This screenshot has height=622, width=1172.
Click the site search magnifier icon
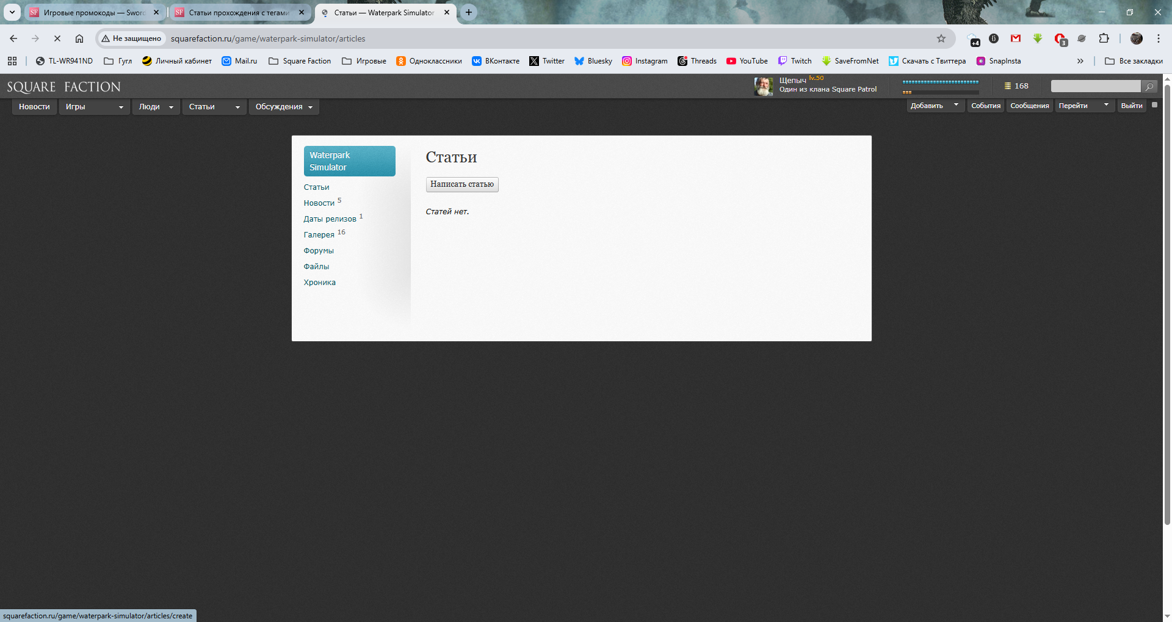(x=1149, y=87)
